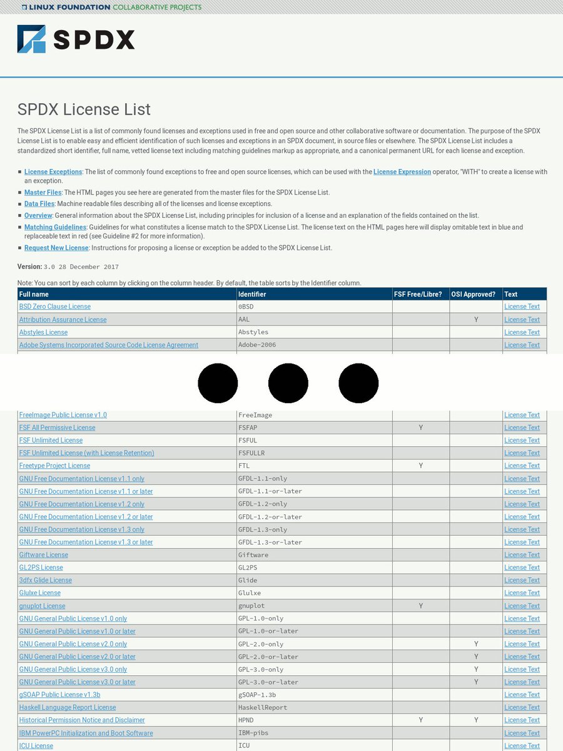Screen dimensions: 563x751
Task: Open GNU Free Documentation License v1.2 only
Action: [82, 504]
